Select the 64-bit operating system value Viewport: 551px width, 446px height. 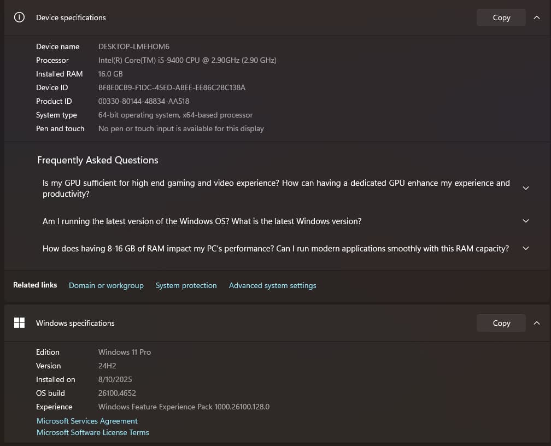(x=175, y=115)
